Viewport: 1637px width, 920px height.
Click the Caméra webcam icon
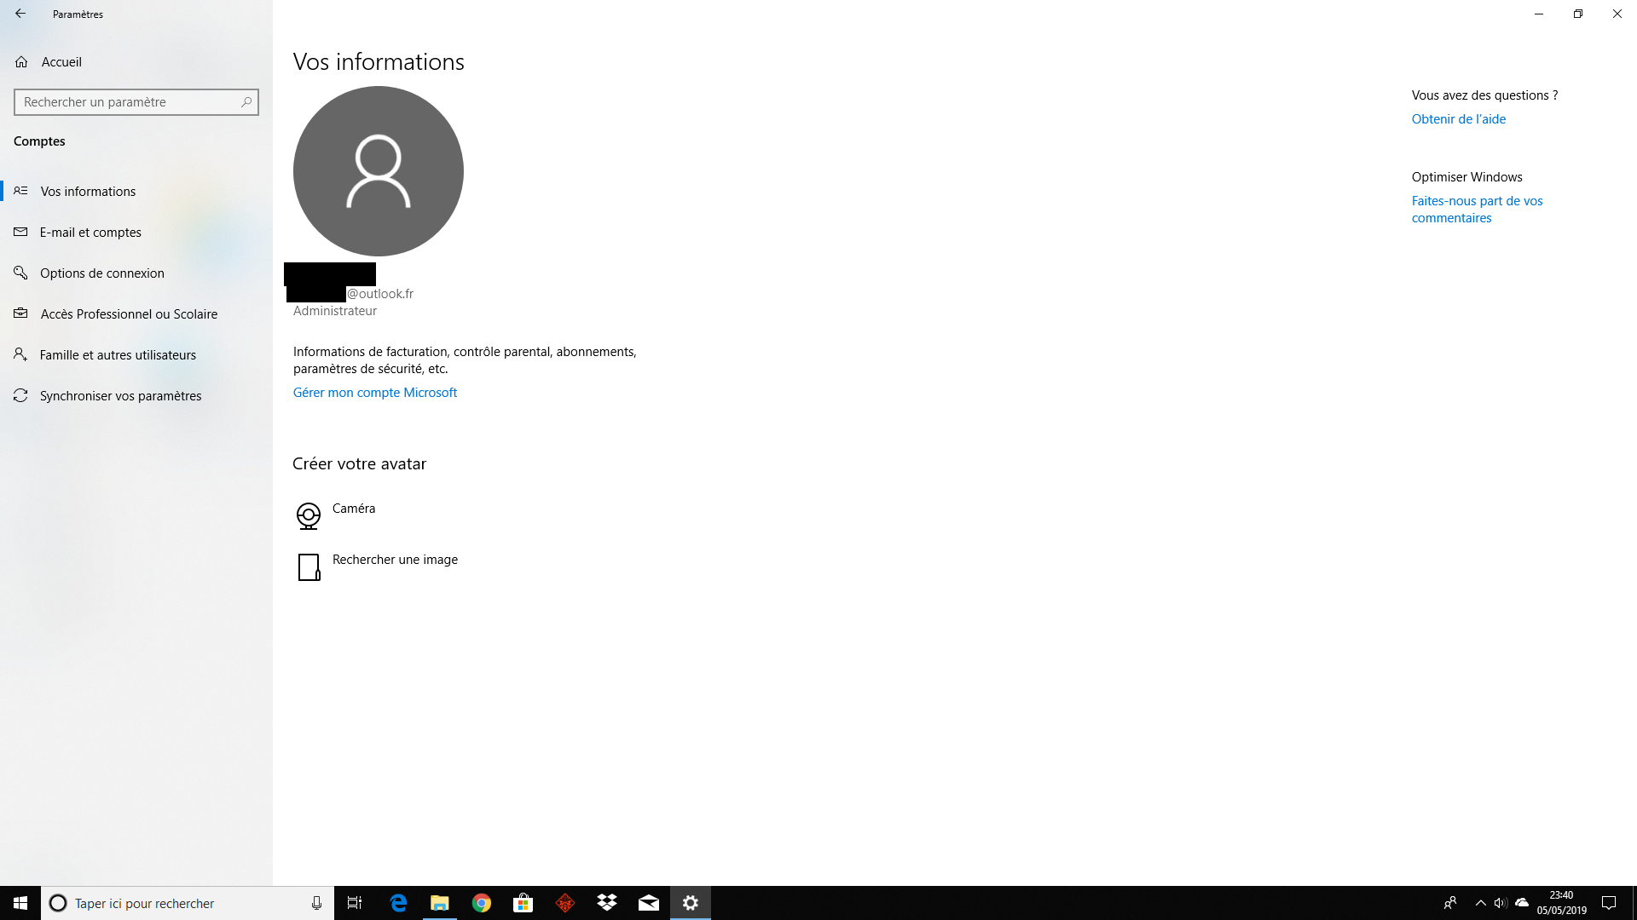[309, 515]
